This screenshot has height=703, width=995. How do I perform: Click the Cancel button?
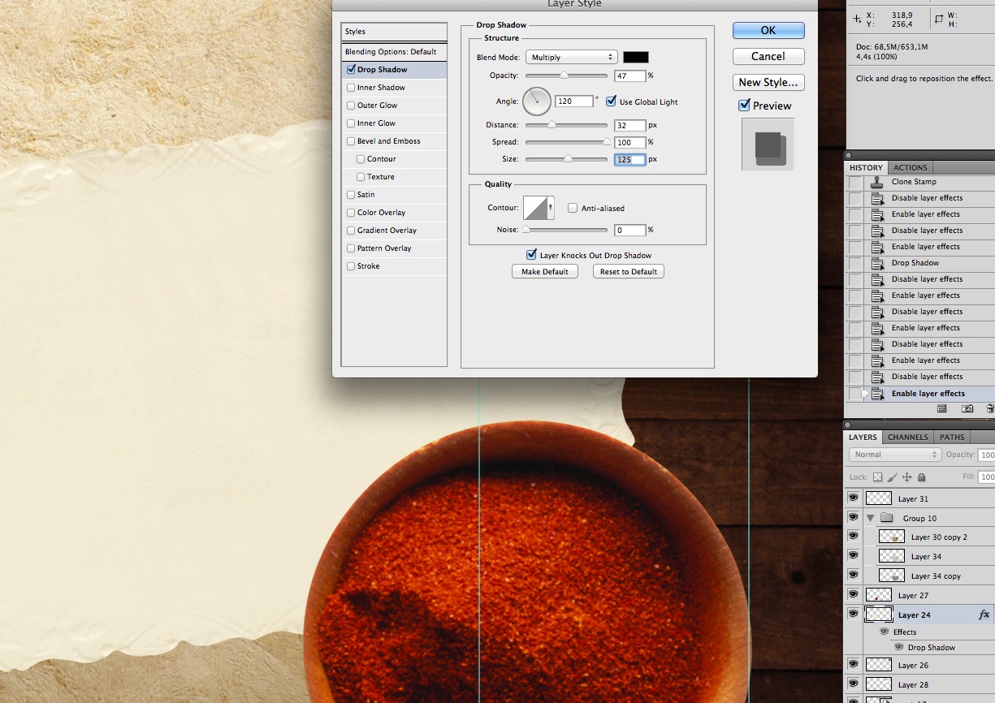(768, 56)
